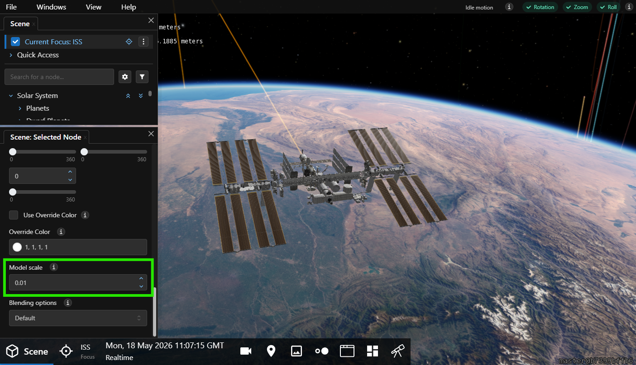Click the info icon at top-right corner
Screen dimensions: 636x365
(629, 7)
